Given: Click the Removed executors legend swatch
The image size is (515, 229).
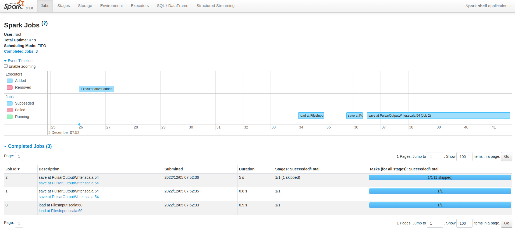Looking at the screenshot, I should click(10, 87).
